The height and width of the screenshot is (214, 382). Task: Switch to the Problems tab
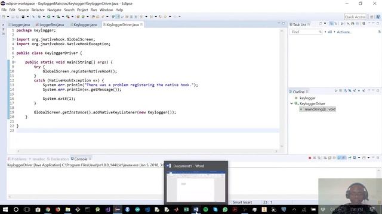click(17, 159)
